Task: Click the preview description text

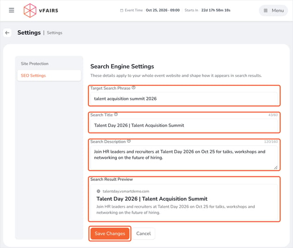Action: 176,210
